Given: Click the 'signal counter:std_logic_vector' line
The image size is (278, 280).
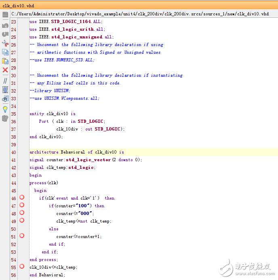Looking at the screenshot, I should (86, 160).
